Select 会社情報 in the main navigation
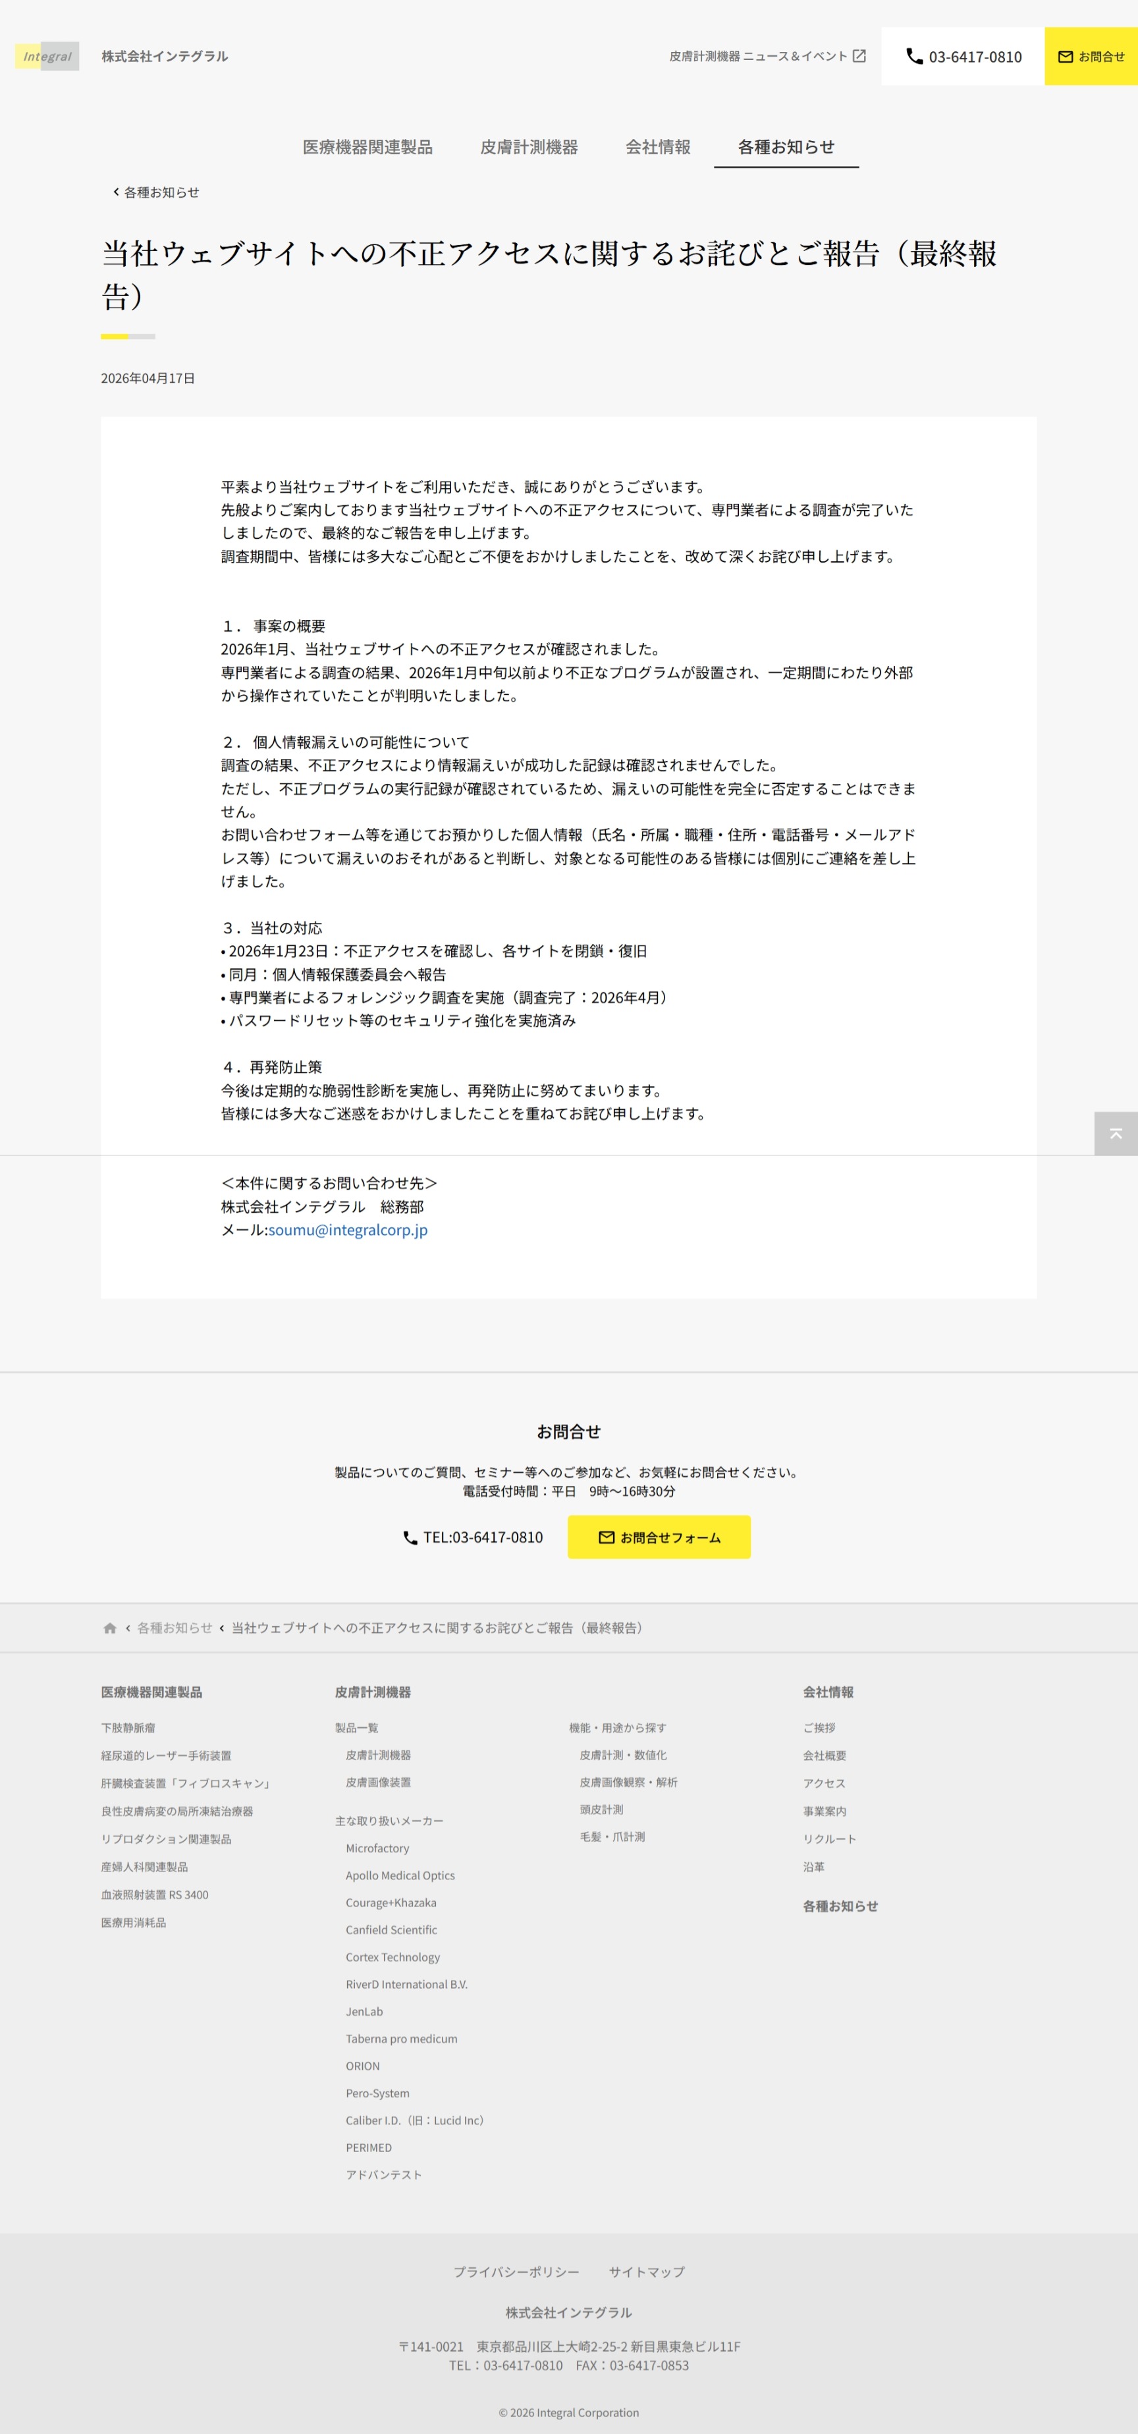1138x2434 pixels. pos(657,148)
